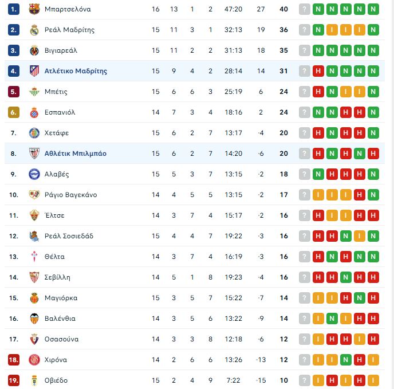394x389 pixels.
Task: Select the Sevilla crest icon
Action: coord(34,277)
